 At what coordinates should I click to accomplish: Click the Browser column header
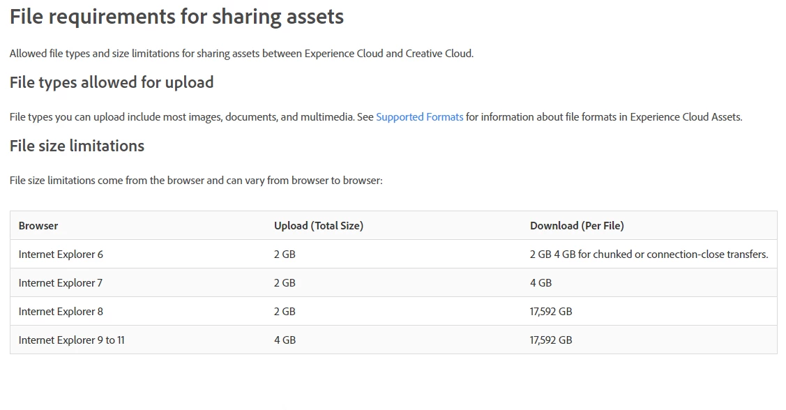(38, 226)
